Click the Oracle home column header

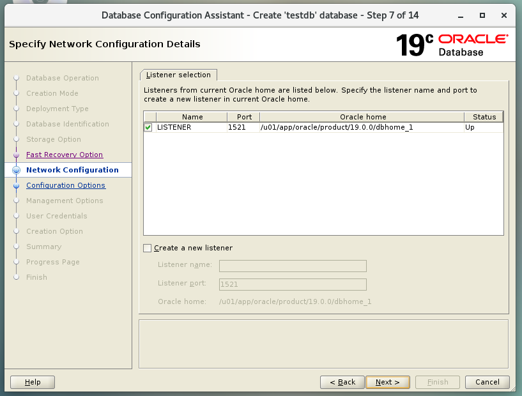(x=362, y=117)
